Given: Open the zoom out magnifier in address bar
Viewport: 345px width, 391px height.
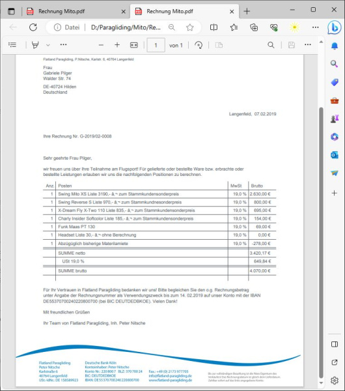Looking at the screenshot, I should pyautogui.click(x=172, y=27).
